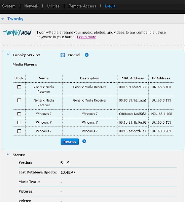Screen dimensions: 185x203
Task: Click Windows 7 name for 192.168.1.100 row
Action: click(x=44, y=114)
